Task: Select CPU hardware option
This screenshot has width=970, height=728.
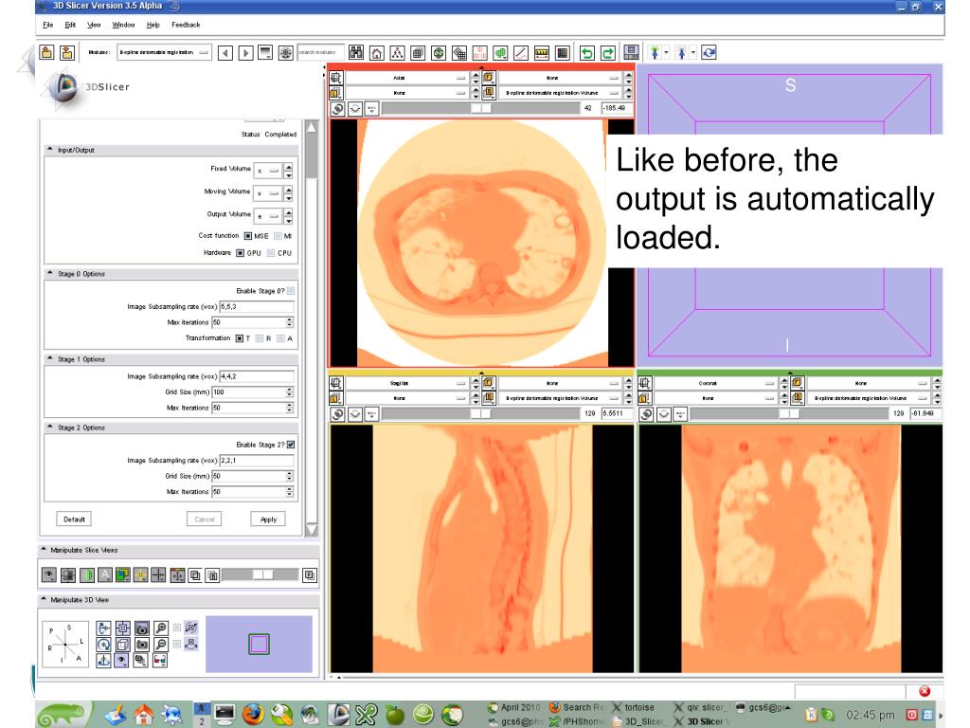Action: click(270, 252)
